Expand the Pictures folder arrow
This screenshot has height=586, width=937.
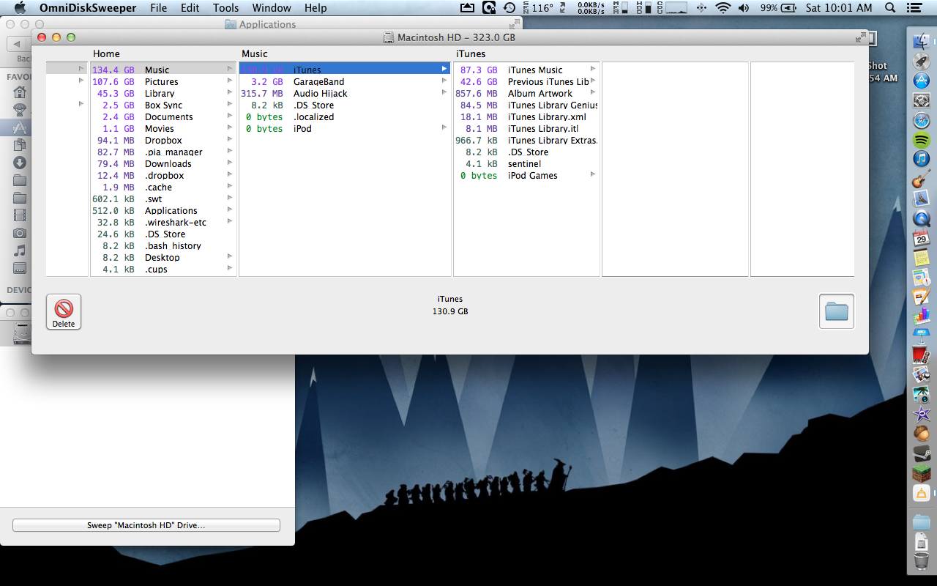[x=230, y=81]
